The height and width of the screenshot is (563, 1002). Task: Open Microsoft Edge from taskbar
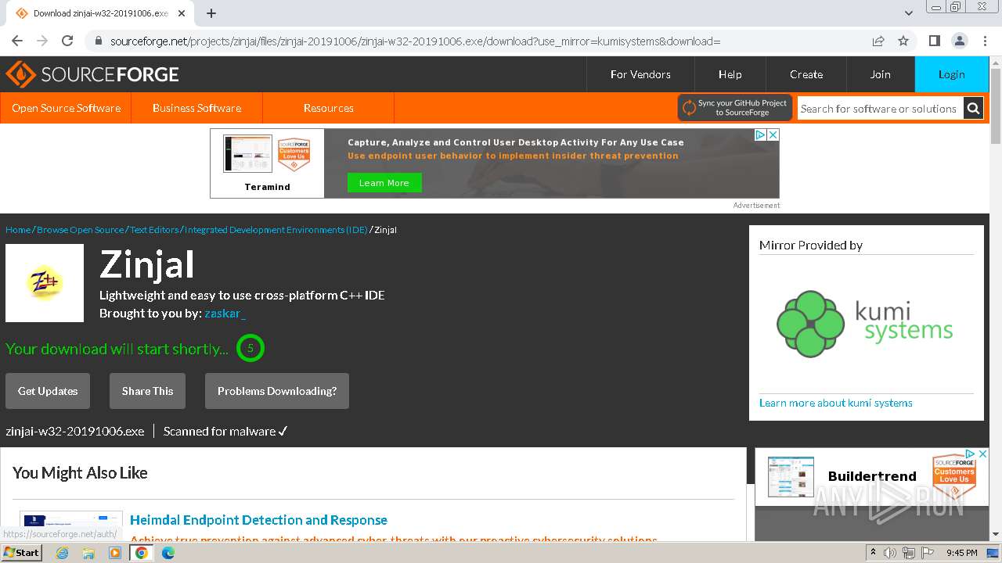tap(168, 553)
